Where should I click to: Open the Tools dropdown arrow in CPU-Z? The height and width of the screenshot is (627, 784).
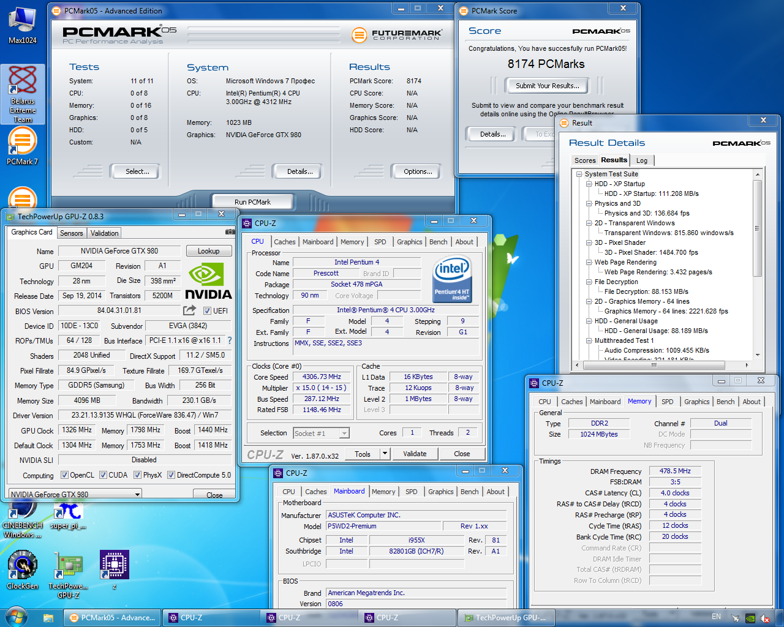point(385,454)
